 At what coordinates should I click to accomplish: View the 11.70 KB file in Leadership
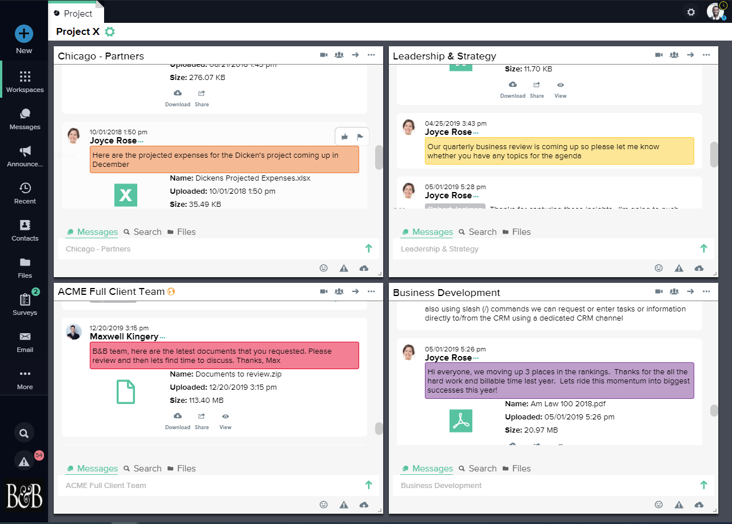pos(560,89)
